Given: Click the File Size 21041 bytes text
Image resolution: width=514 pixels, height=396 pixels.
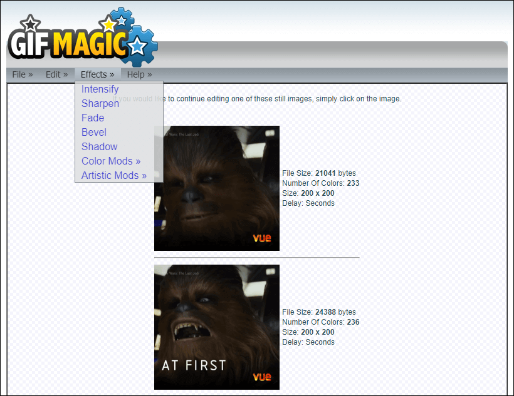Looking at the screenshot, I should [319, 173].
